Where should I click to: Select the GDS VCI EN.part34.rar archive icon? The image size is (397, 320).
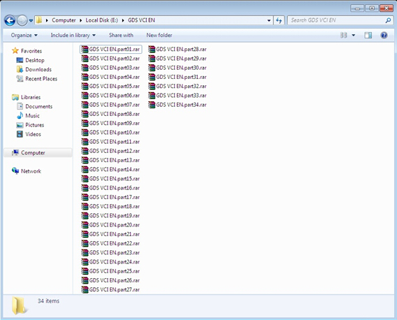(x=152, y=105)
